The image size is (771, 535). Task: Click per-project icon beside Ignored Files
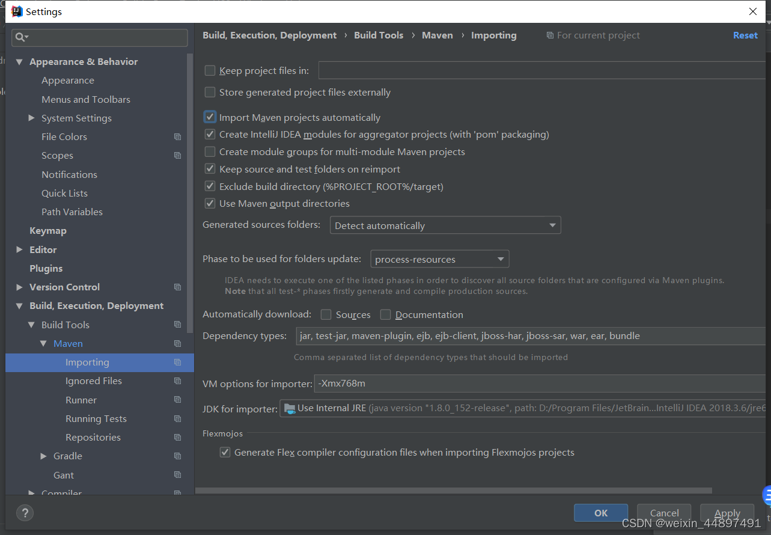[177, 381]
